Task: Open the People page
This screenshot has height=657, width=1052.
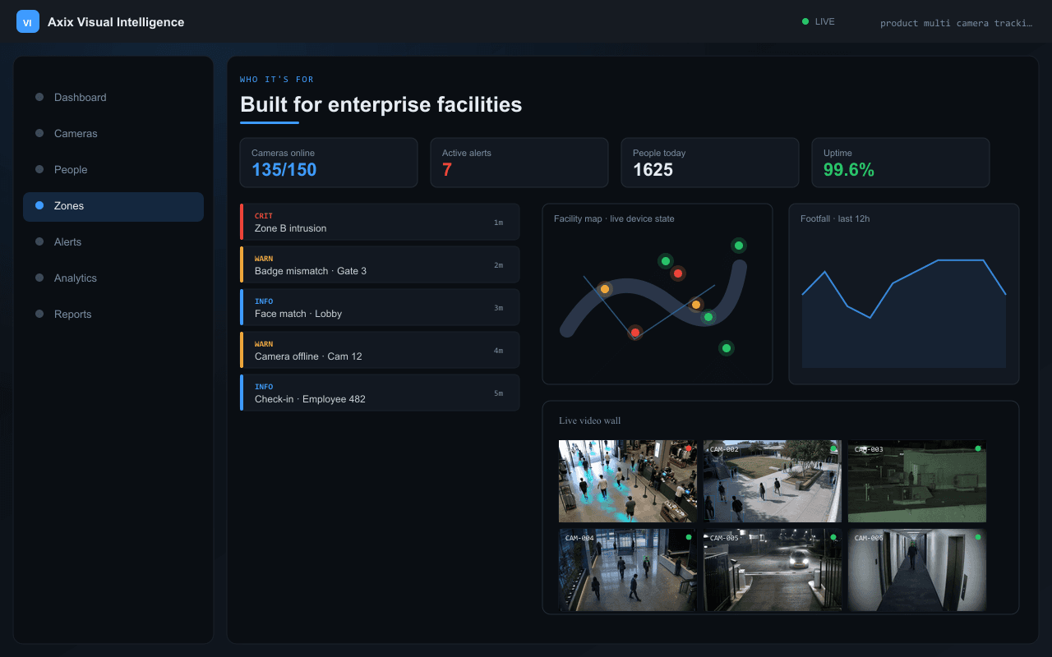Action: click(x=113, y=169)
